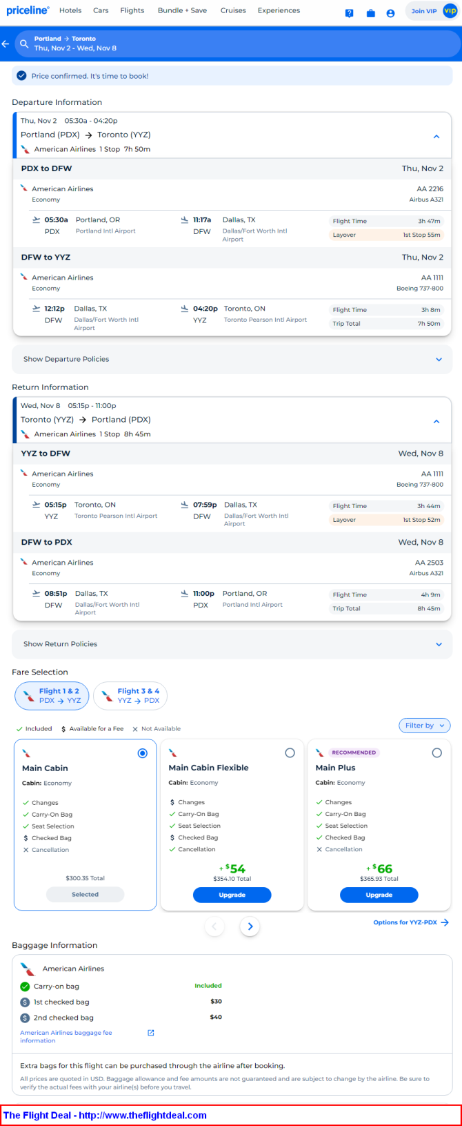This screenshot has height=1126, width=462.
Task: Collapse the departure flight details chevron
Action: pos(436,137)
